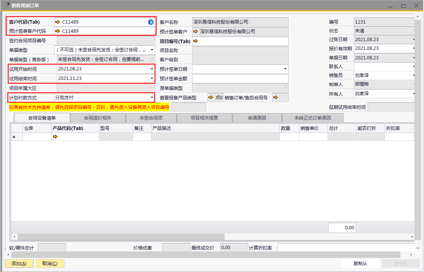Click the orange arrow in 项目编号(Tab) field
Screen dimensions: 424x272
point(196,41)
